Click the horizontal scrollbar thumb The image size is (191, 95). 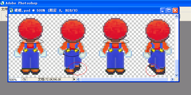tap(124, 79)
